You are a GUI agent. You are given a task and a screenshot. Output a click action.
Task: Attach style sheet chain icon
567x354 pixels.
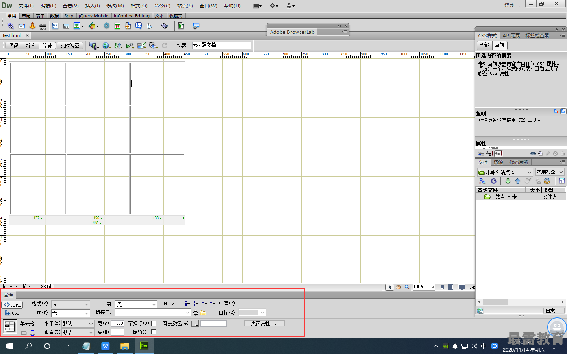(x=533, y=154)
